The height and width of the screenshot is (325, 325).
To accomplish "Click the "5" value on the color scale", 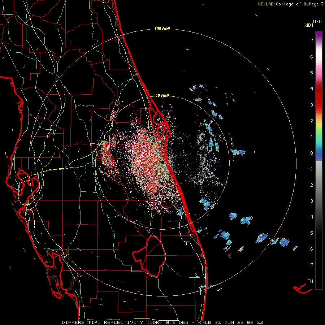I will click(312, 73).
